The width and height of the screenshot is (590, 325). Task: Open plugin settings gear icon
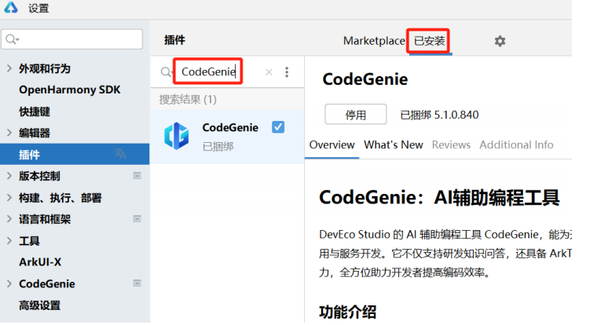(500, 41)
